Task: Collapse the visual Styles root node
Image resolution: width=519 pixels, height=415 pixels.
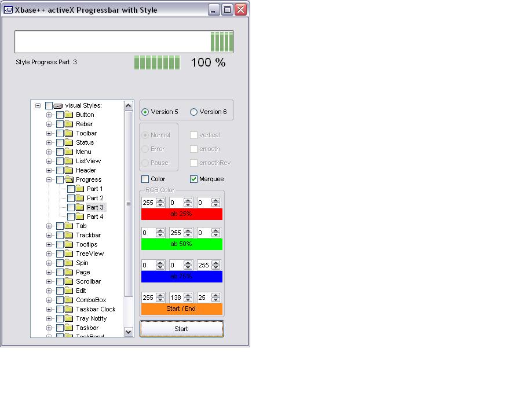Action: 38,106
